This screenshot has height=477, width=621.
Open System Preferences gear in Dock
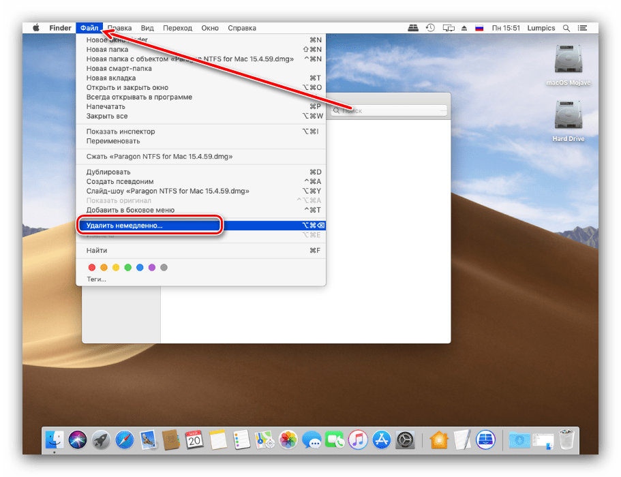click(x=406, y=440)
